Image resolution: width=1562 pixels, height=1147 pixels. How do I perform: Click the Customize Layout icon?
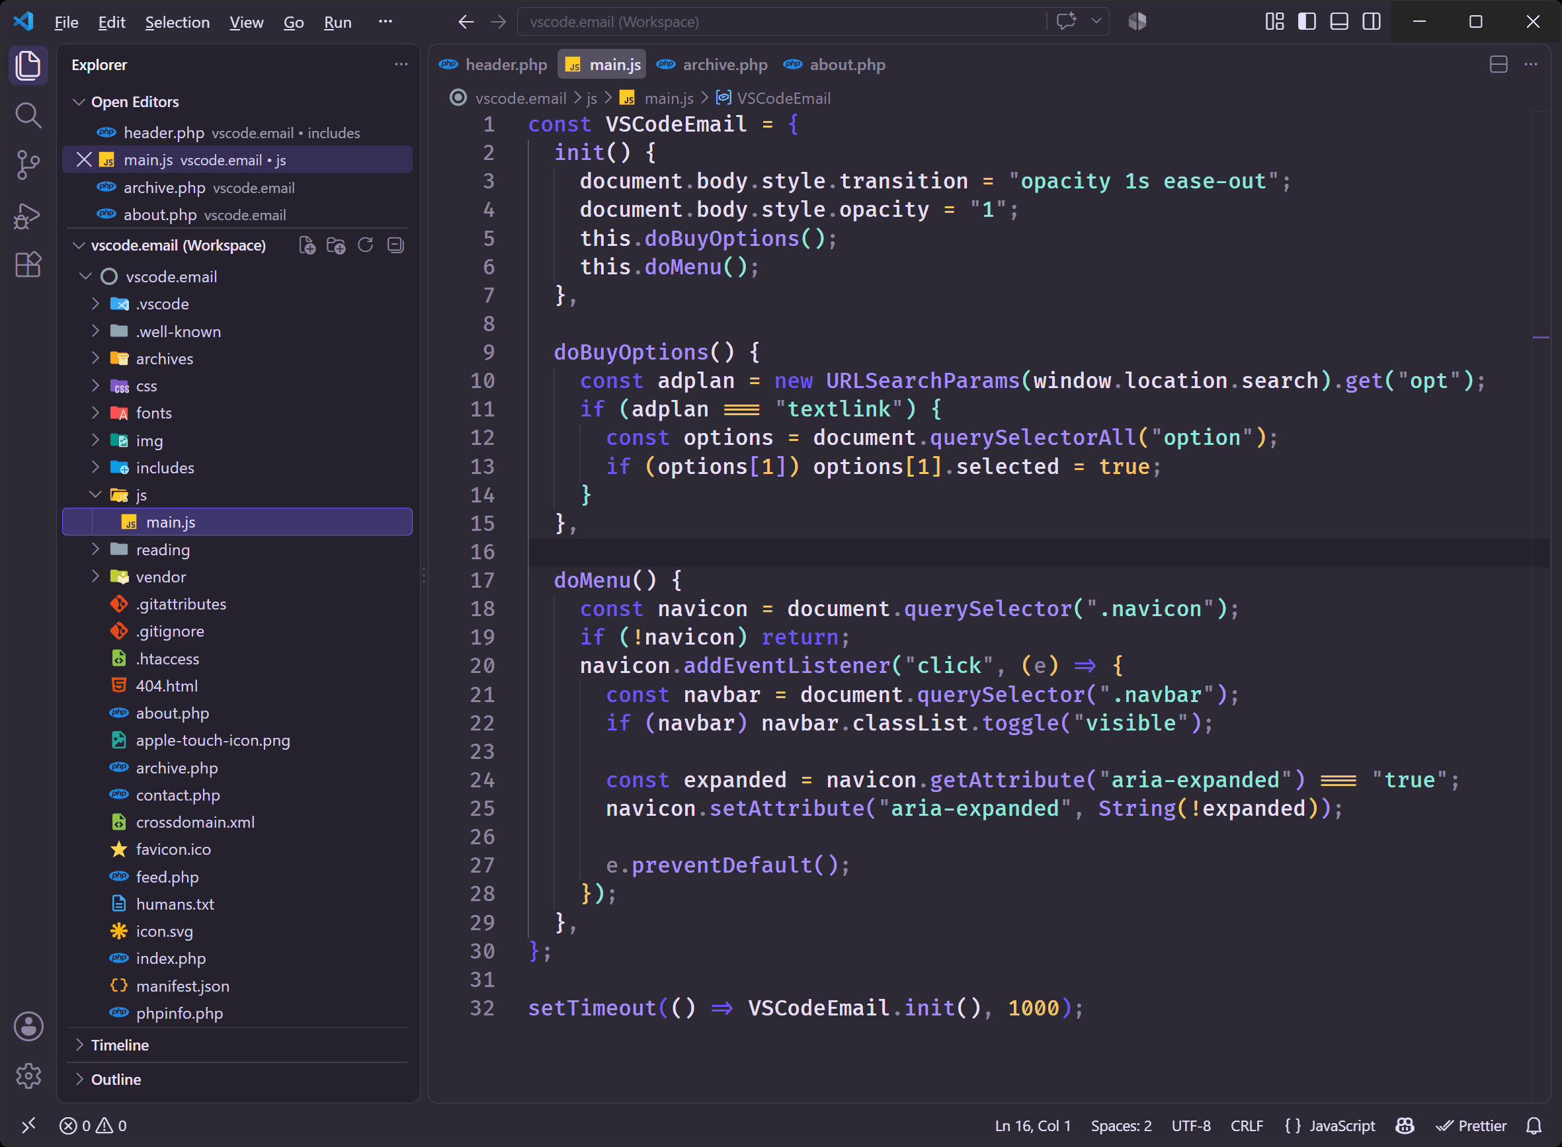(x=1274, y=22)
